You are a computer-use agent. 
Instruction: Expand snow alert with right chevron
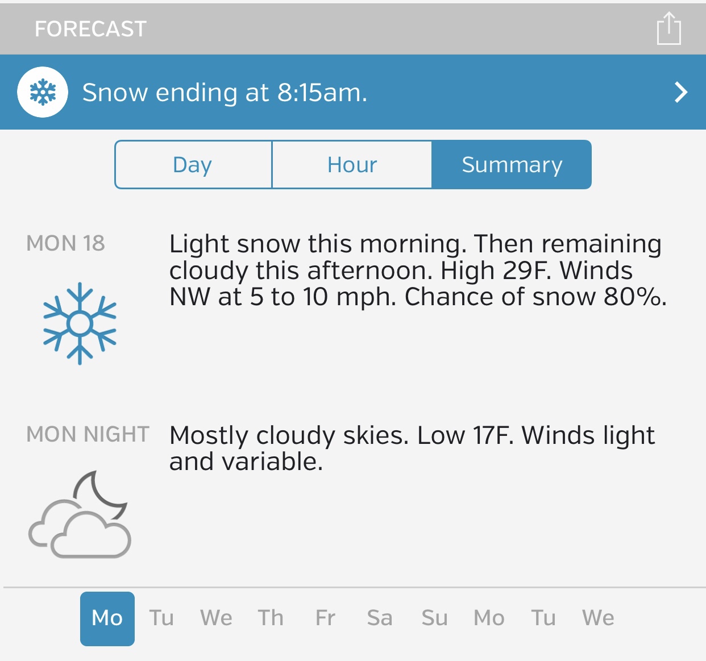pyautogui.click(x=680, y=92)
